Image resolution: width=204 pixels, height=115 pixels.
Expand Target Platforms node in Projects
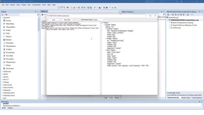pyautogui.click(x=169, y=25)
